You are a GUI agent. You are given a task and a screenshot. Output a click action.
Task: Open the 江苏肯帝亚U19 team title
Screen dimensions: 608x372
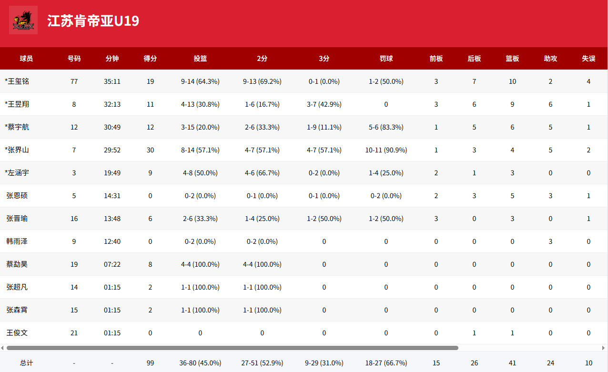click(93, 21)
